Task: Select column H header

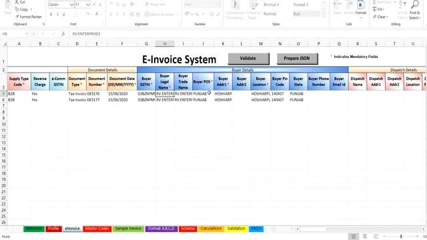Action: (165, 43)
